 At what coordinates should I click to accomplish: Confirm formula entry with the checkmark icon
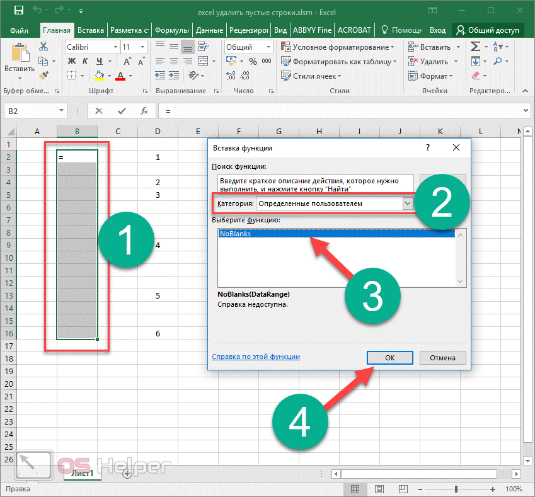122,111
